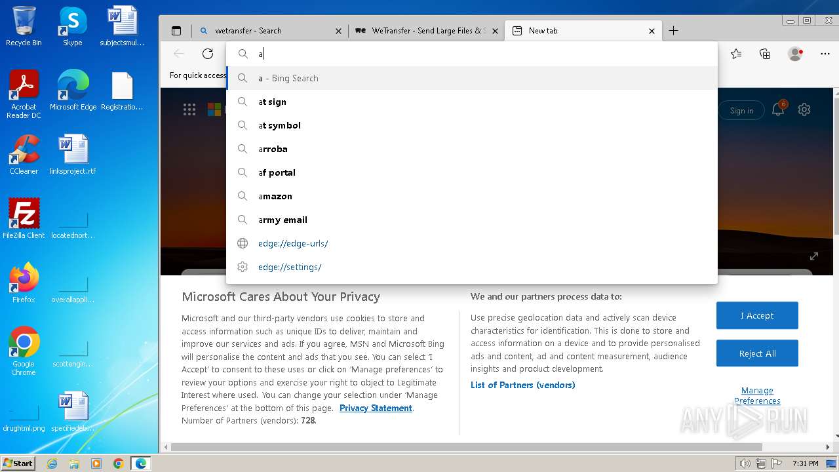Close the New tab tab

pos(652,31)
